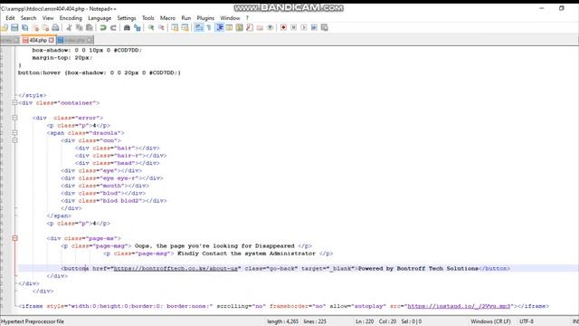This screenshot has width=579, height=326.
Task: Click the Print toolbar icon
Action: point(55,28)
